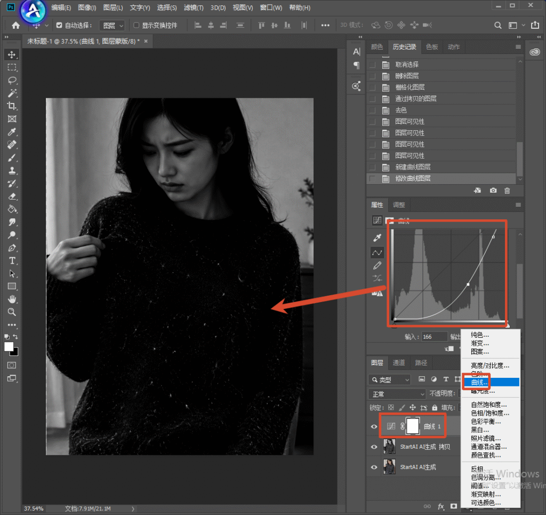Select the Paint Bucket tool
The image size is (546, 515).
tap(12, 209)
